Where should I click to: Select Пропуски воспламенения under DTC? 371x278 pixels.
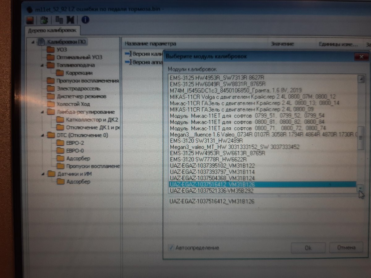pyautogui.click(x=92, y=166)
